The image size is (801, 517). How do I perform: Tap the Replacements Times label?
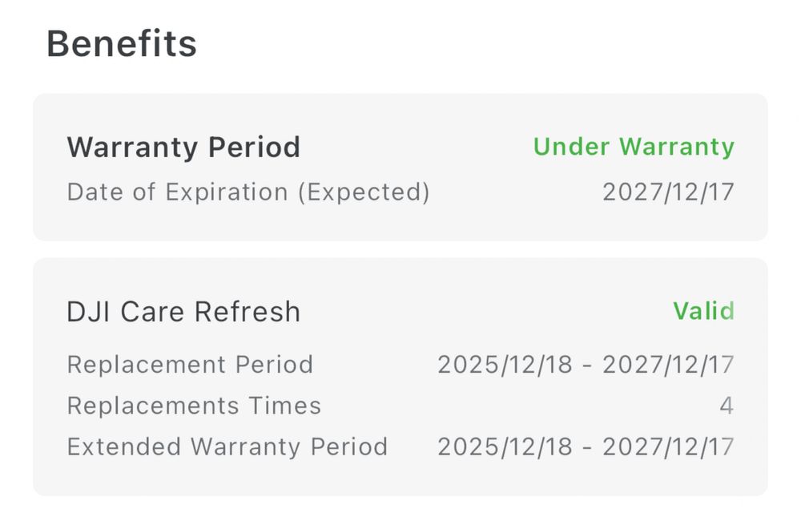click(194, 406)
